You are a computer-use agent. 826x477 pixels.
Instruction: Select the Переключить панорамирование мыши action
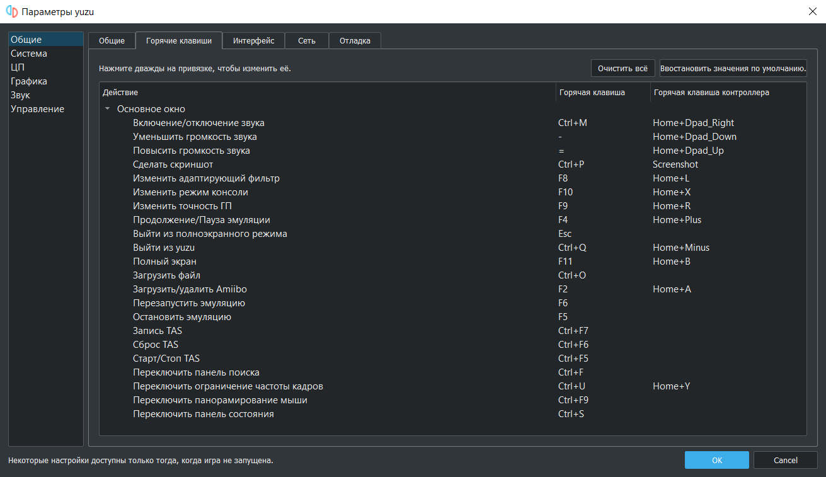[x=220, y=400]
